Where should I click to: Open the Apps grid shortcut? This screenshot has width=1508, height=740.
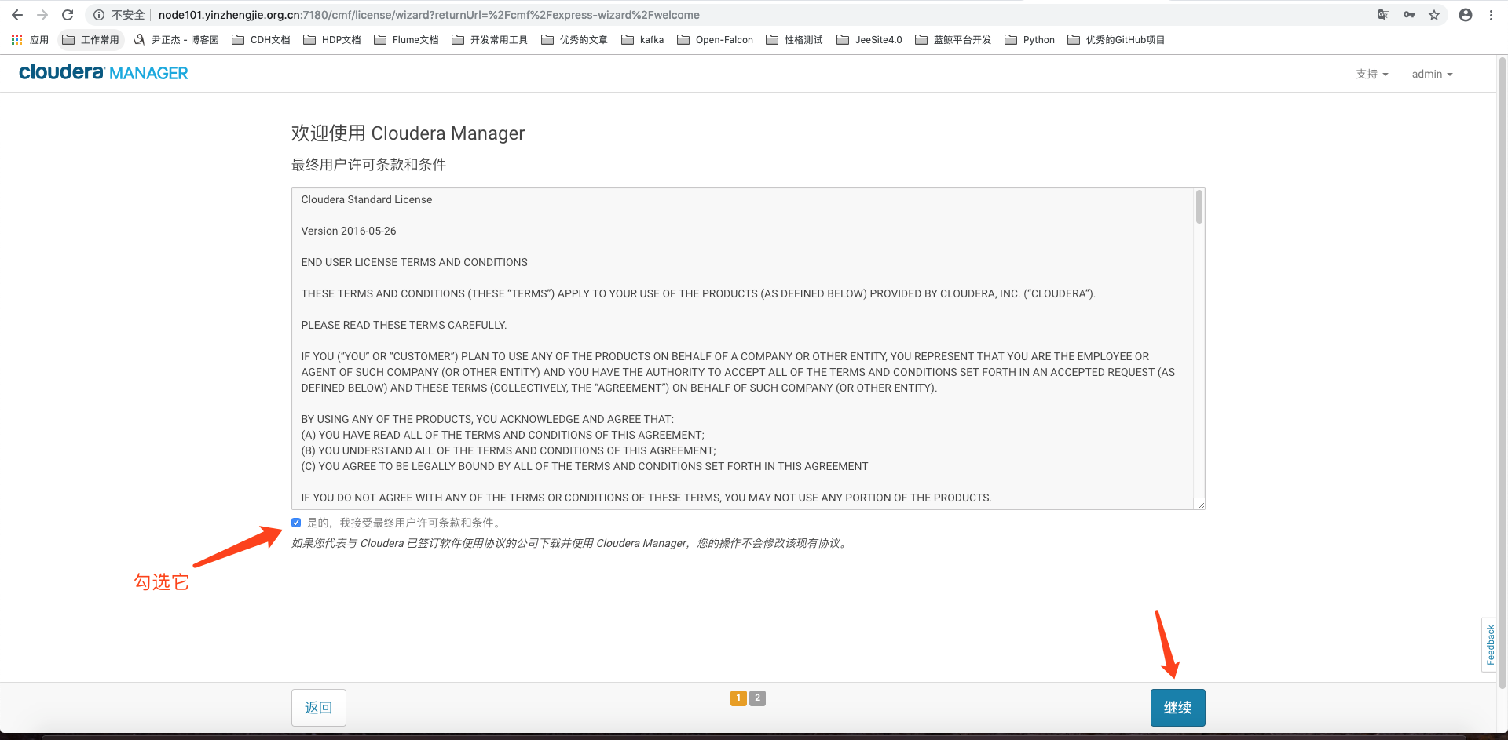tap(30, 39)
